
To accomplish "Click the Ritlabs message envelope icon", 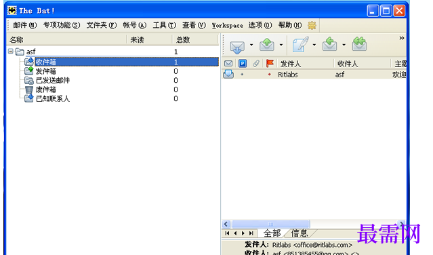I will point(228,74).
